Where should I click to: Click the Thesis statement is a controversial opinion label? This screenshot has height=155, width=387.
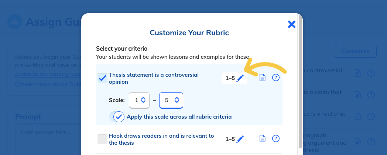[154, 78]
